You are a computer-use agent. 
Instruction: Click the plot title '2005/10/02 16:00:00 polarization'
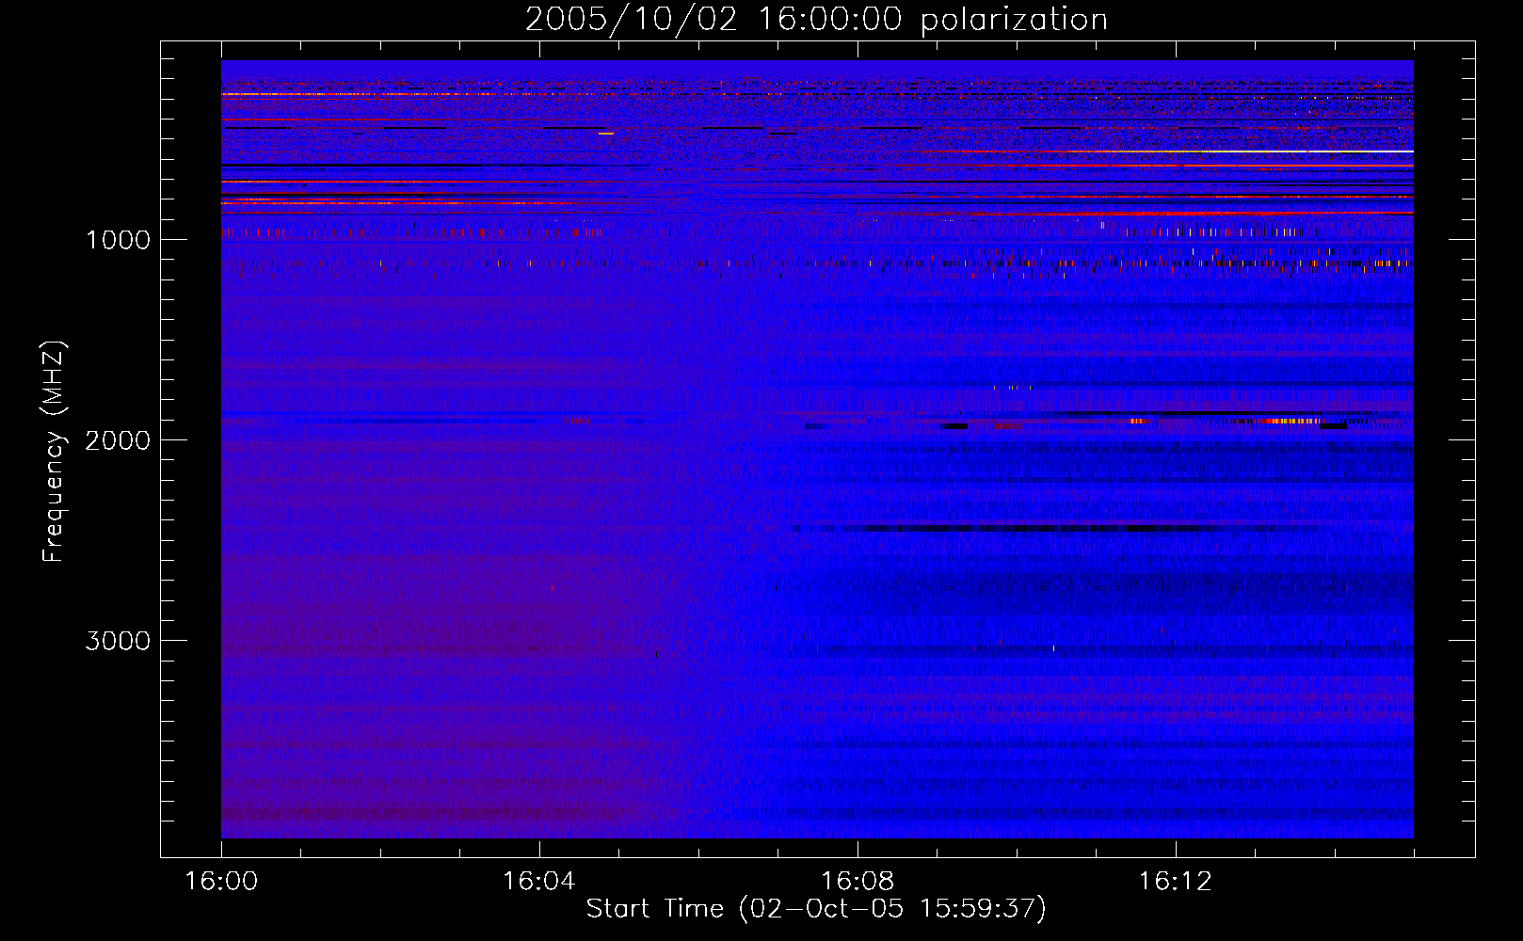pos(816,20)
